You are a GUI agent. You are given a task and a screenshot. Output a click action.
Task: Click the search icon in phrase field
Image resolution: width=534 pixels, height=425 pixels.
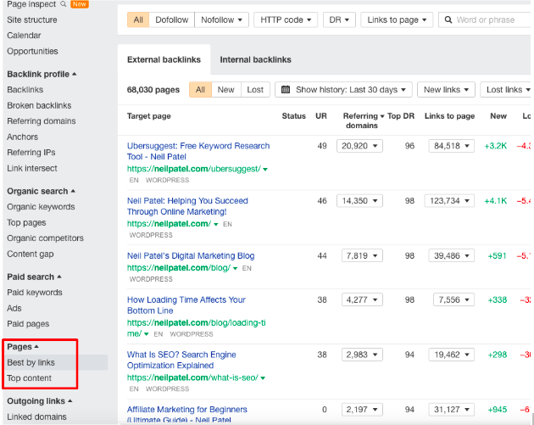(448, 20)
